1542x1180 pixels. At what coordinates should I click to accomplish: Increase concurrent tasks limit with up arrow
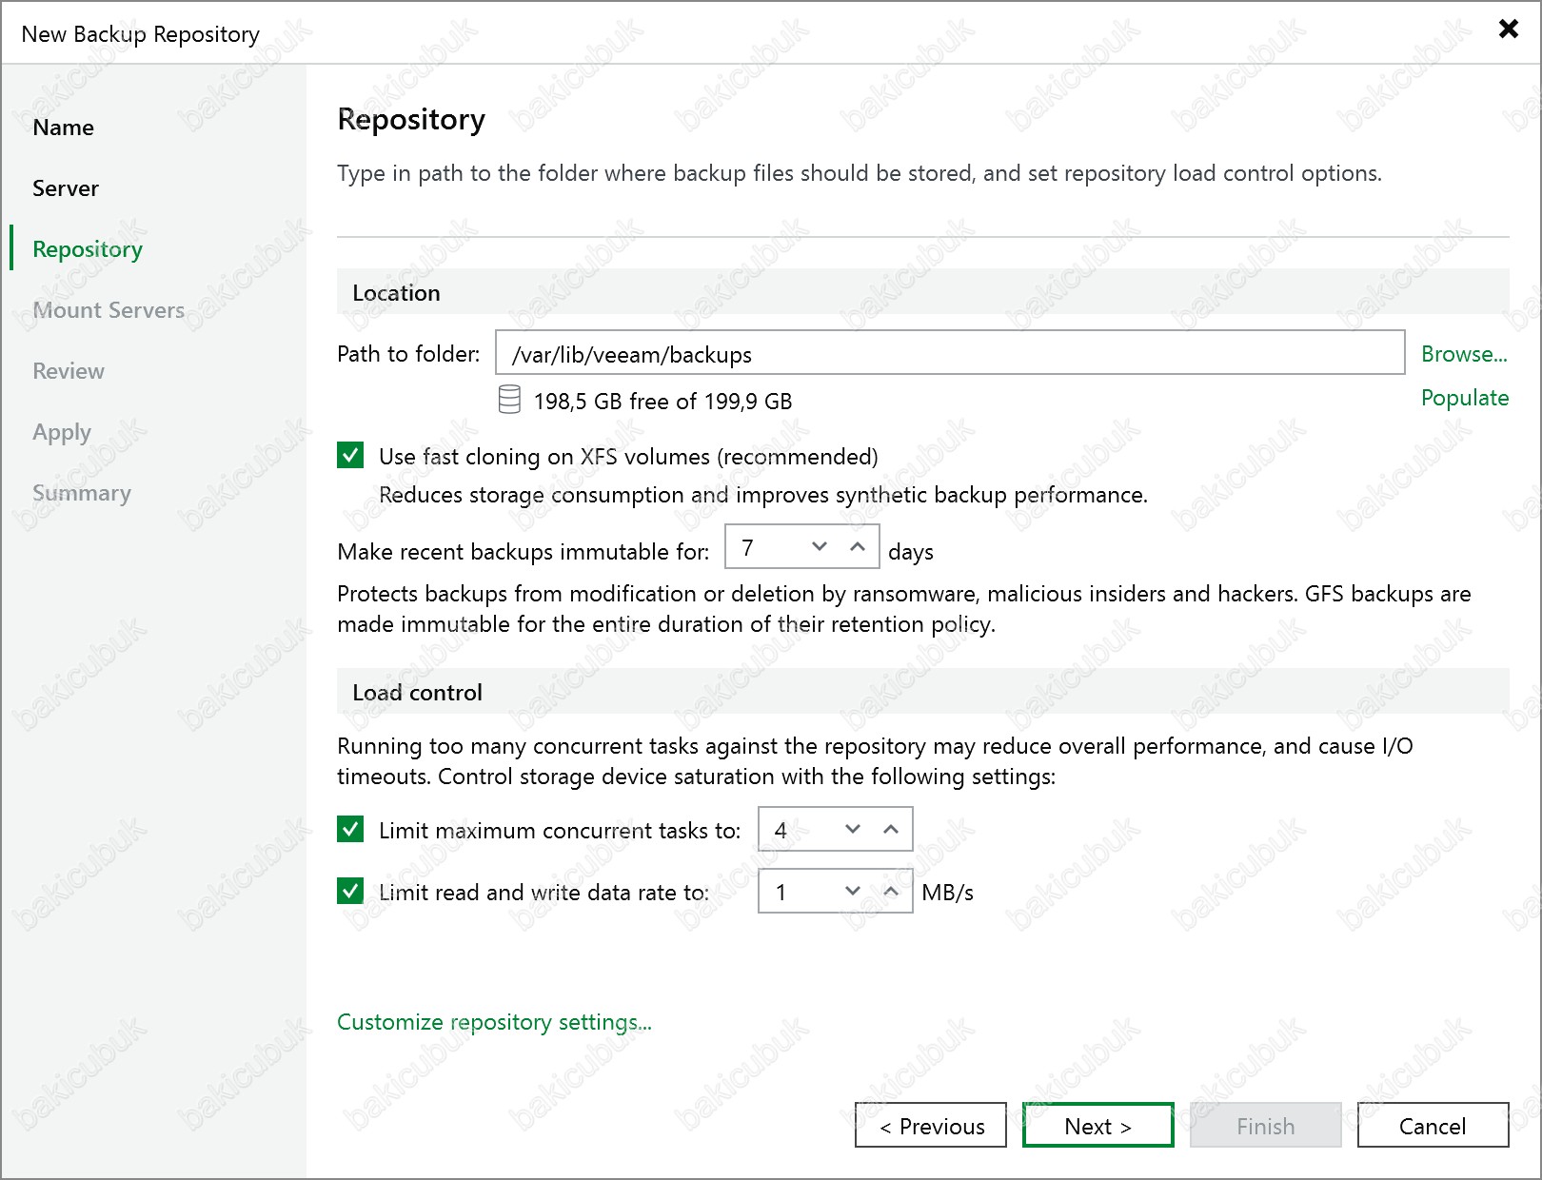click(x=891, y=829)
